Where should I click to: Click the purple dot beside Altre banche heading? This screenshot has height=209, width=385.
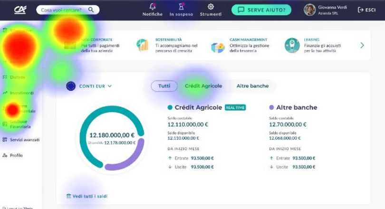tap(271, 107)
